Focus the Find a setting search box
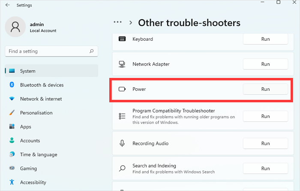 point(47,51)
